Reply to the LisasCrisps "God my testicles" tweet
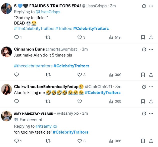The image size is (158, 147). pos(17,37)
